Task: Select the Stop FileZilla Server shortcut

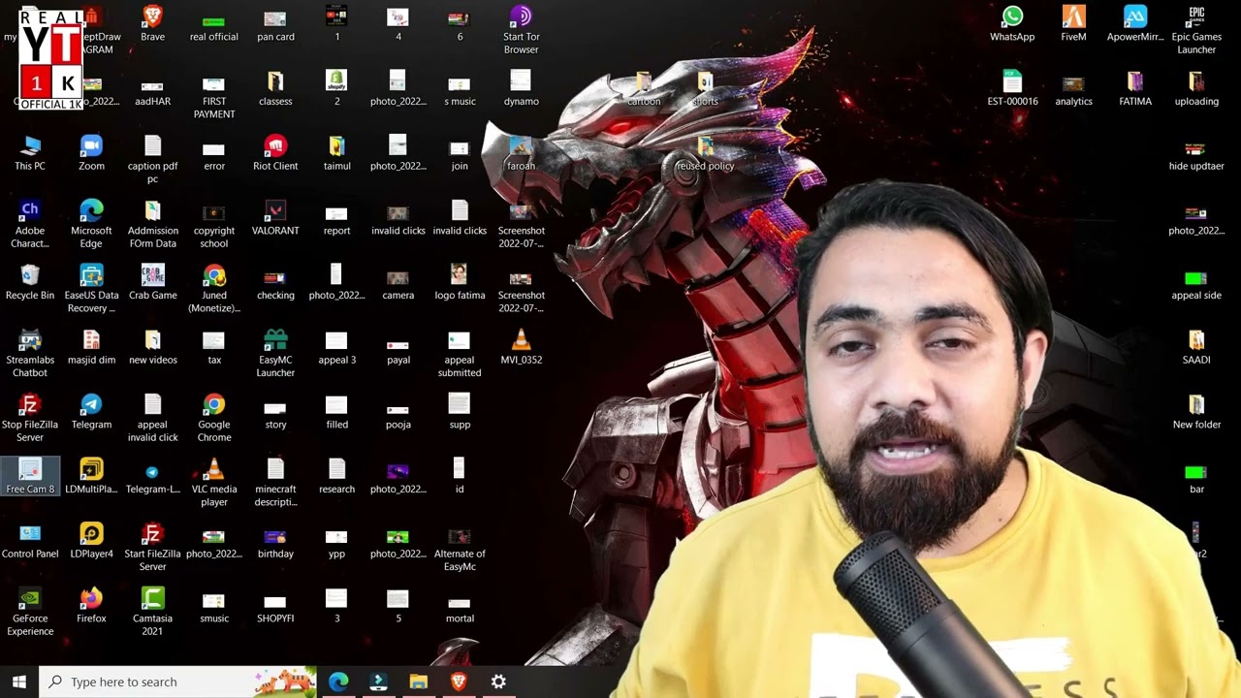Action: (30, 418)
